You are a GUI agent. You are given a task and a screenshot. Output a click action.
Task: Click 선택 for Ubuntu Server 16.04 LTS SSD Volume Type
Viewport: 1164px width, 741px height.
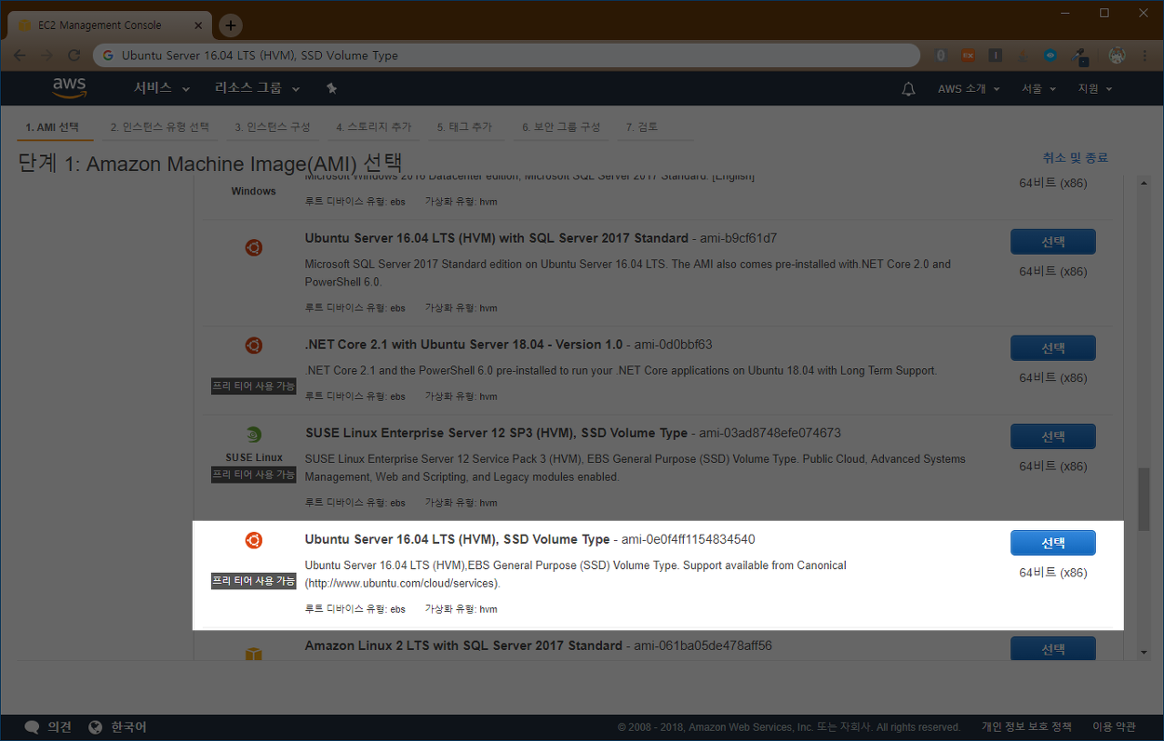(1053, 543)
